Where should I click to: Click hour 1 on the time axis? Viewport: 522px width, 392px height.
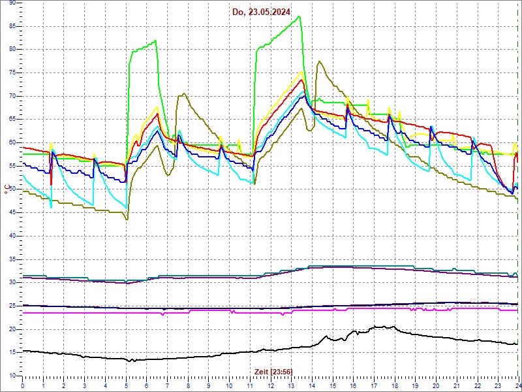(x=43, y=385)
